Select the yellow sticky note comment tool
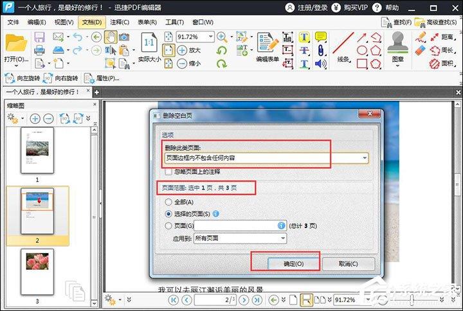463x311 pixels. [321, 37]
